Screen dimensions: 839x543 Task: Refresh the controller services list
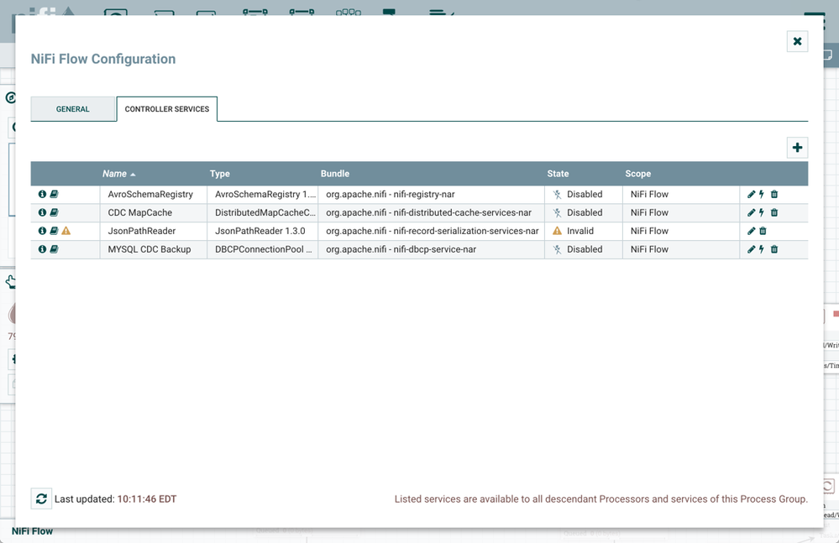coord(41,499)
